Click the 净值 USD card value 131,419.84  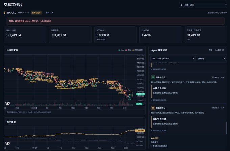14,35
